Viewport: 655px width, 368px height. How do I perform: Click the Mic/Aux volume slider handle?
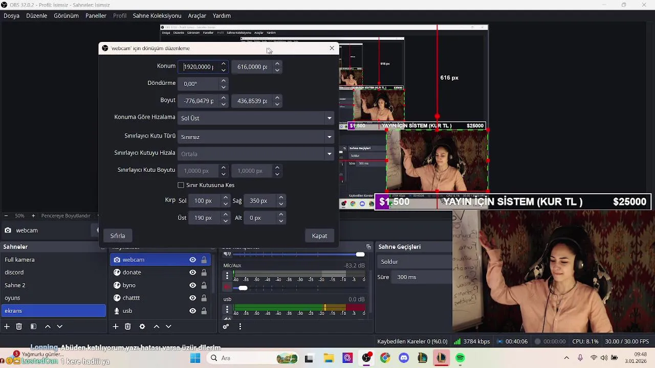coord(243,288)
